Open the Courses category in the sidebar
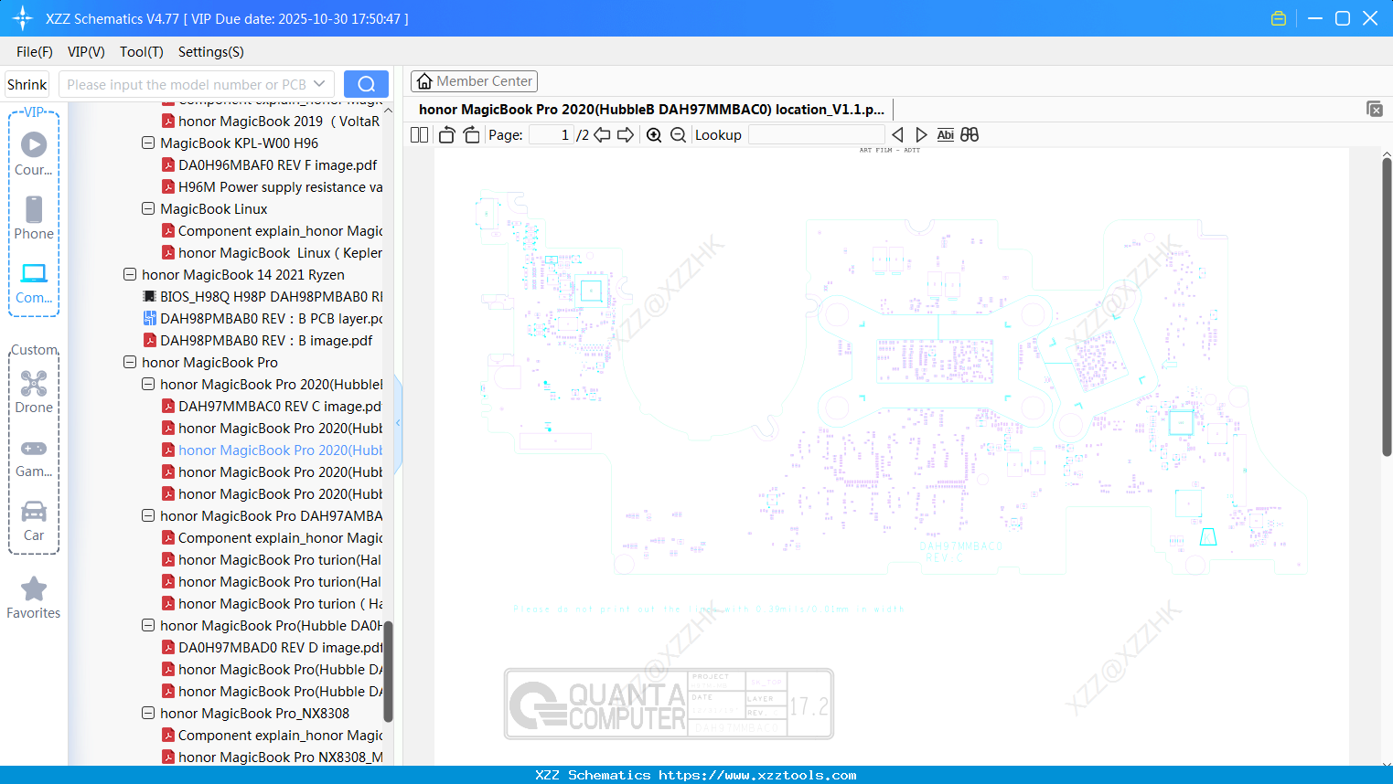The height and width of the screenshot is (784, 1393). coord(34,154)
